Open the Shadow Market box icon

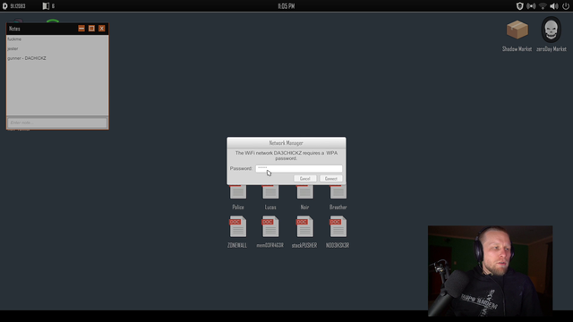(x=517, y=30)
